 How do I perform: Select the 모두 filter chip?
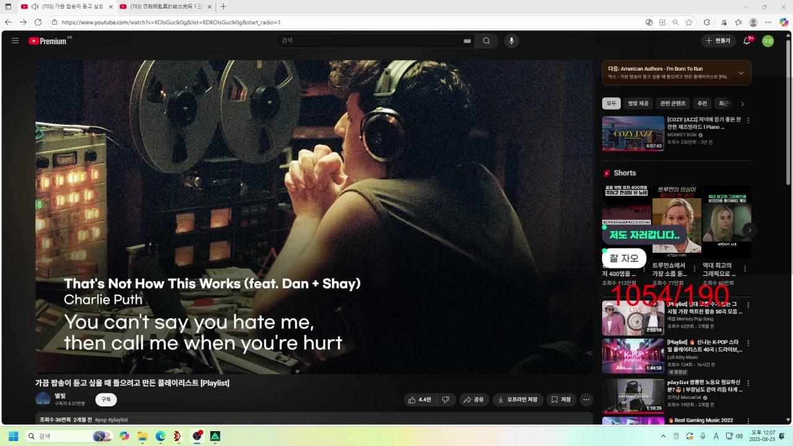point(611,103)
